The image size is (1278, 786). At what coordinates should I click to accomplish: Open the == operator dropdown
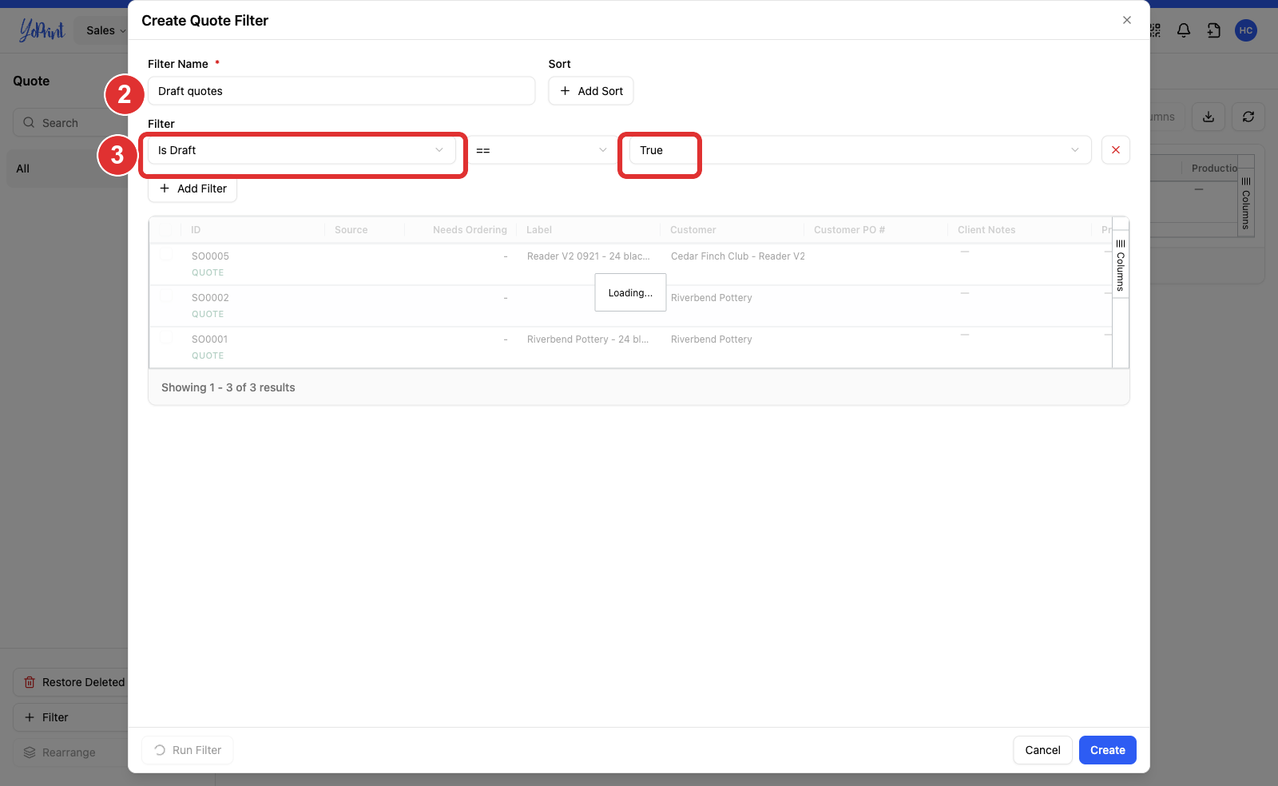(542, 150)
